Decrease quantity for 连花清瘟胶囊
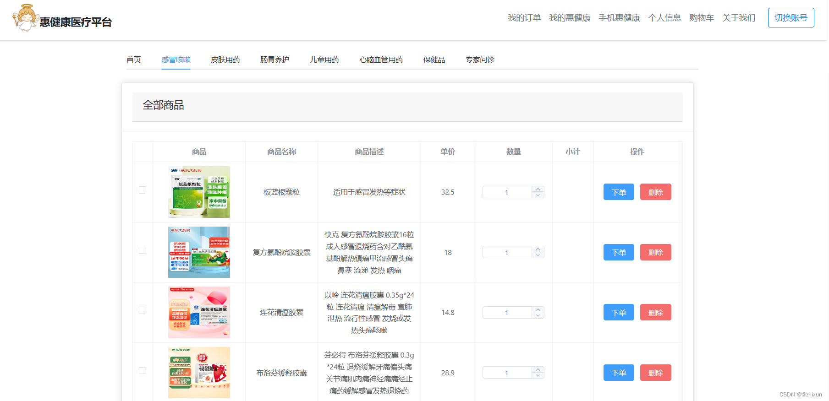The image size is (829, 401). pyautogui.click(x=538, y=315)
